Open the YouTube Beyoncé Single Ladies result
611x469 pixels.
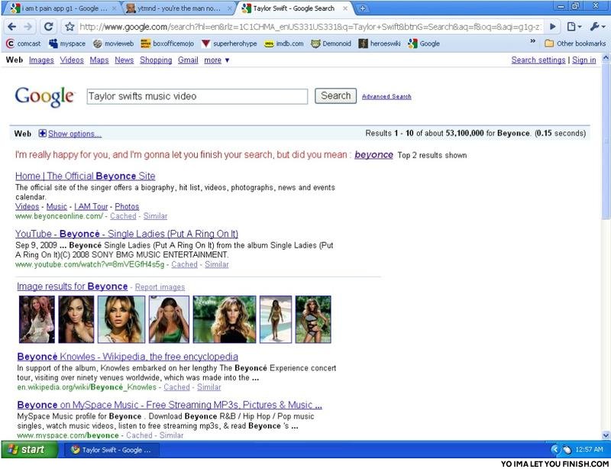[x=127, y=234]
